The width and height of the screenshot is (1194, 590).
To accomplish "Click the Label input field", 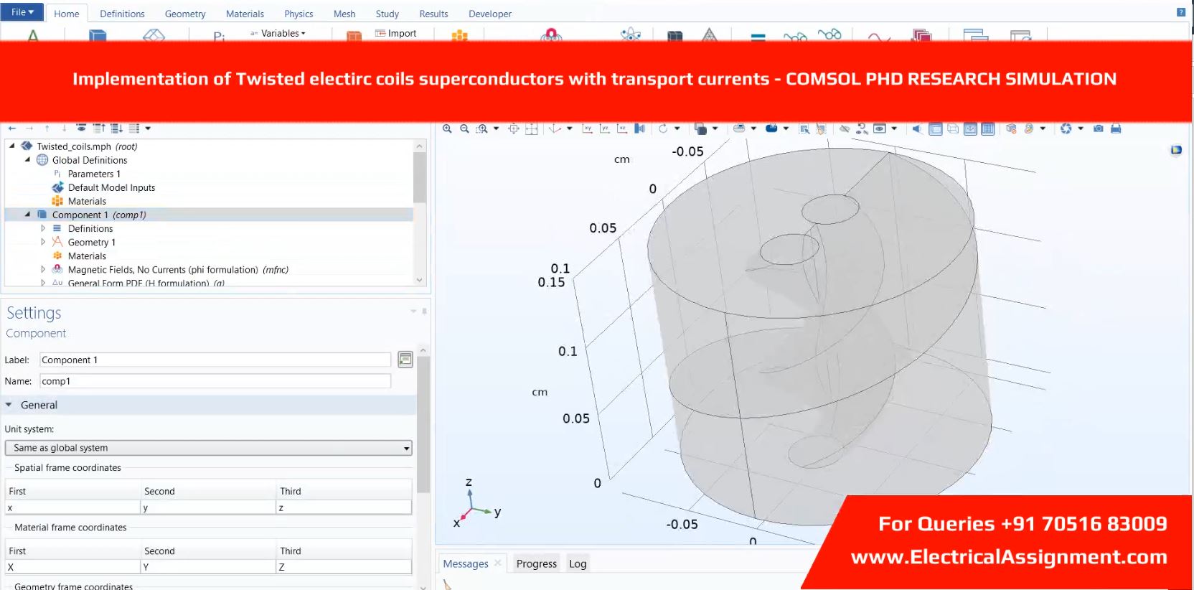I will [x=215, y=360].
